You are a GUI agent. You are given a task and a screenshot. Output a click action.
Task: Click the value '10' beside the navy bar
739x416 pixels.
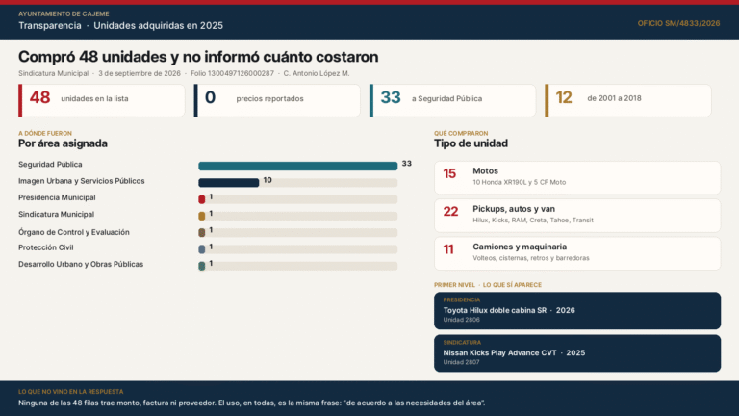coord(268,180)
